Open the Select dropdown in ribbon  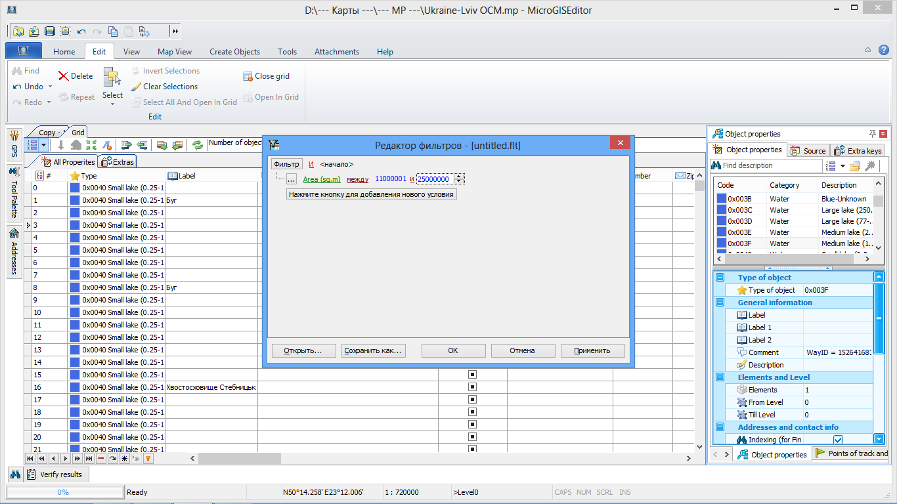click(112, 103)
